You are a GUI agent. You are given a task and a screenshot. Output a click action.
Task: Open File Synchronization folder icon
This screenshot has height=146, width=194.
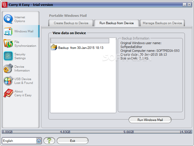[x=8, y=44]
